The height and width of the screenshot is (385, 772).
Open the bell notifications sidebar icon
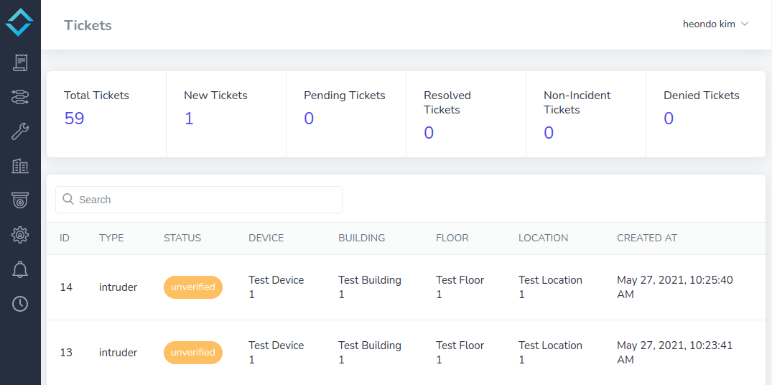pos(20,269)
